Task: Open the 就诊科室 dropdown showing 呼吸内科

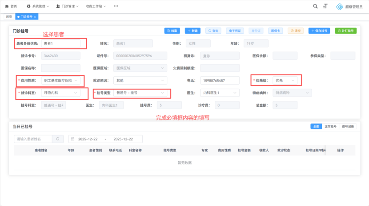Action: click(x=61, y=93)
